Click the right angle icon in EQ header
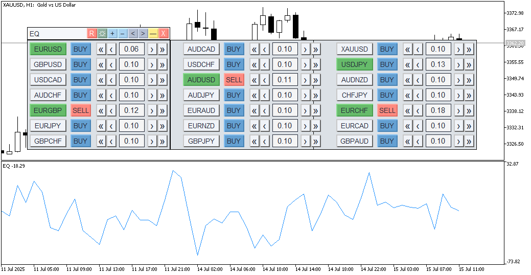The height and width of the screenshot is (275, 531). click(143, 34)
